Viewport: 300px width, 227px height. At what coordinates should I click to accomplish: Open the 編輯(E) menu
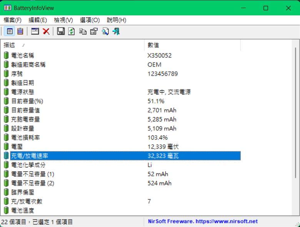(x=38, y=20)
